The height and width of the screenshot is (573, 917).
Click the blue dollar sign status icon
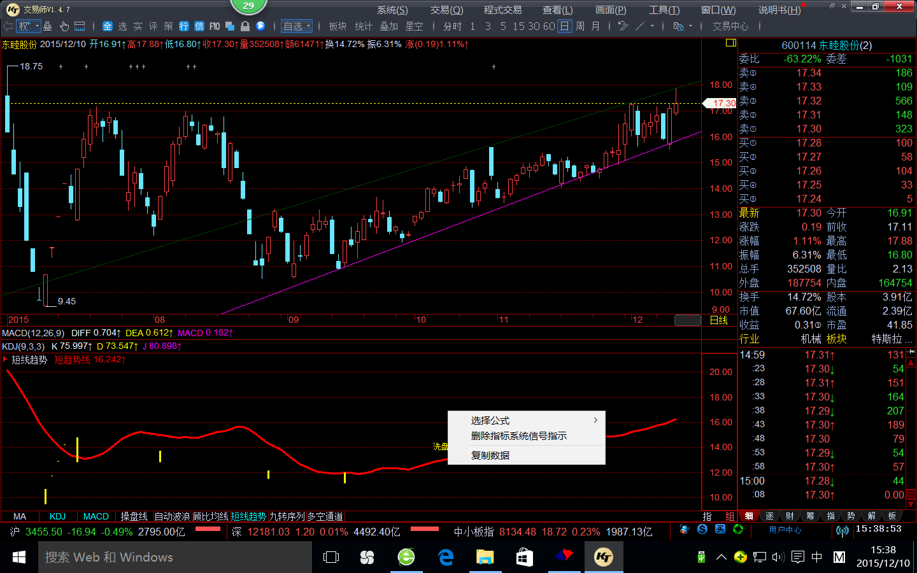702,529
